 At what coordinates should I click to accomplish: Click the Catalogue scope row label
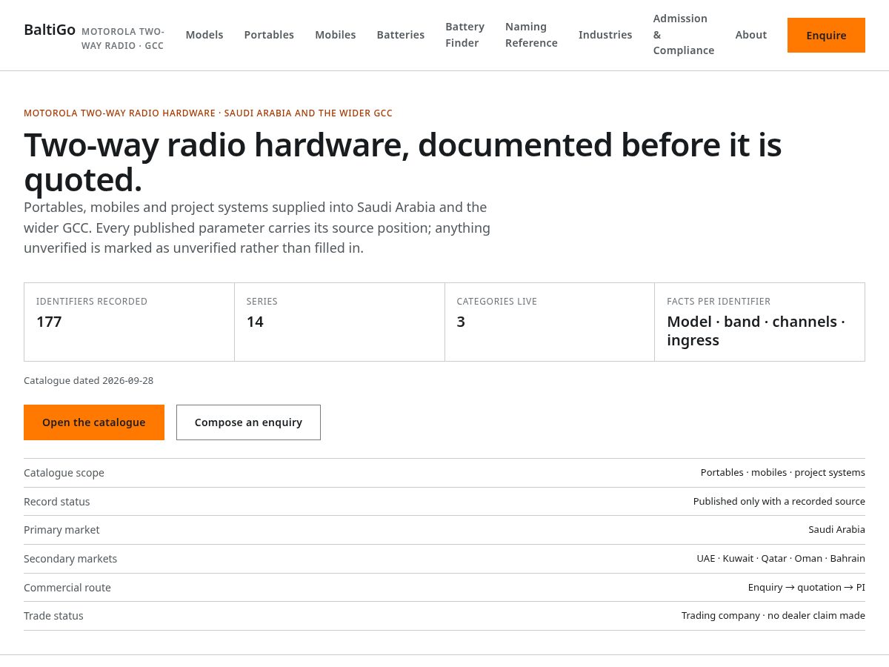[x=64, y=473]
